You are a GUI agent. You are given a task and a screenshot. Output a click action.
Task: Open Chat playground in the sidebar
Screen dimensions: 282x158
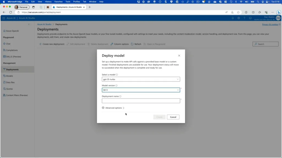8,44
